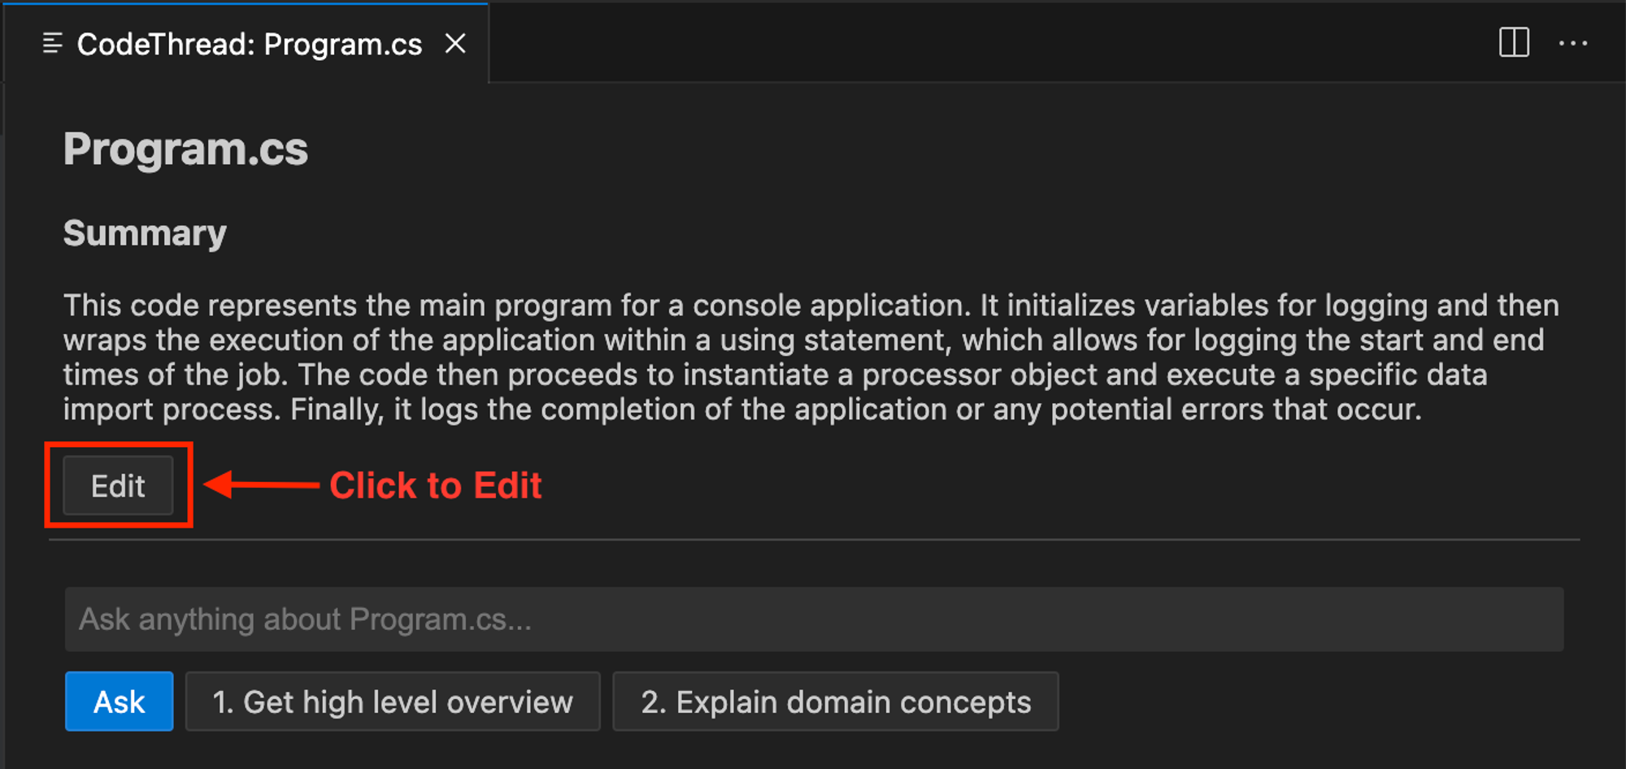Choose "2. Explain domain concepts" suggestion
This screenshot has height=769, width=1626.
[x=836, y=702]
